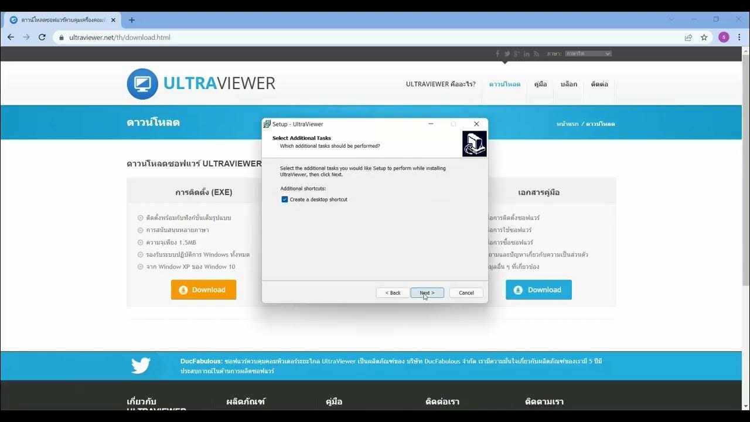The image size is (750, 422).
Task: Click the 'Additional shortcuts:' label
Action: (x=303, y=189)
